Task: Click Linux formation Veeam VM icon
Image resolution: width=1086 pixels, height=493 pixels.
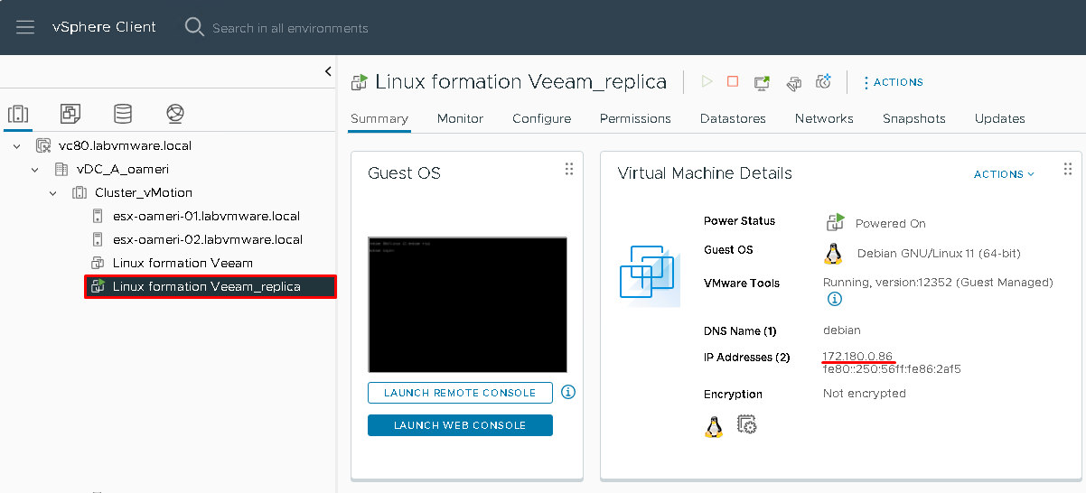Action: pos(98,263)
